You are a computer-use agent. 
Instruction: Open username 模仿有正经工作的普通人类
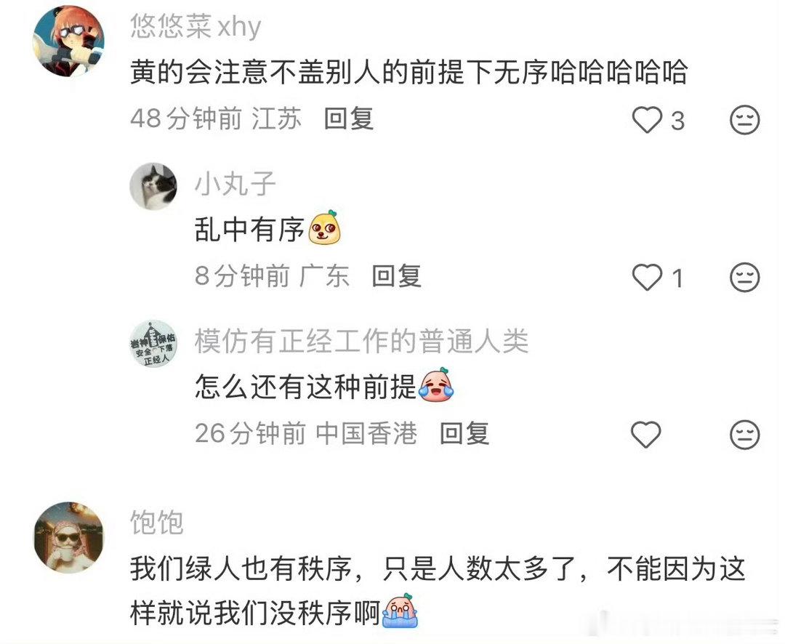(x=361, y=342)
